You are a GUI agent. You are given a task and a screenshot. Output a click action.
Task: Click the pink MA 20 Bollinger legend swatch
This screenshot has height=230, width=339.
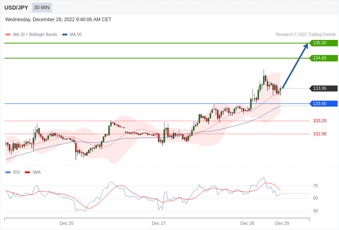(8, 35)
